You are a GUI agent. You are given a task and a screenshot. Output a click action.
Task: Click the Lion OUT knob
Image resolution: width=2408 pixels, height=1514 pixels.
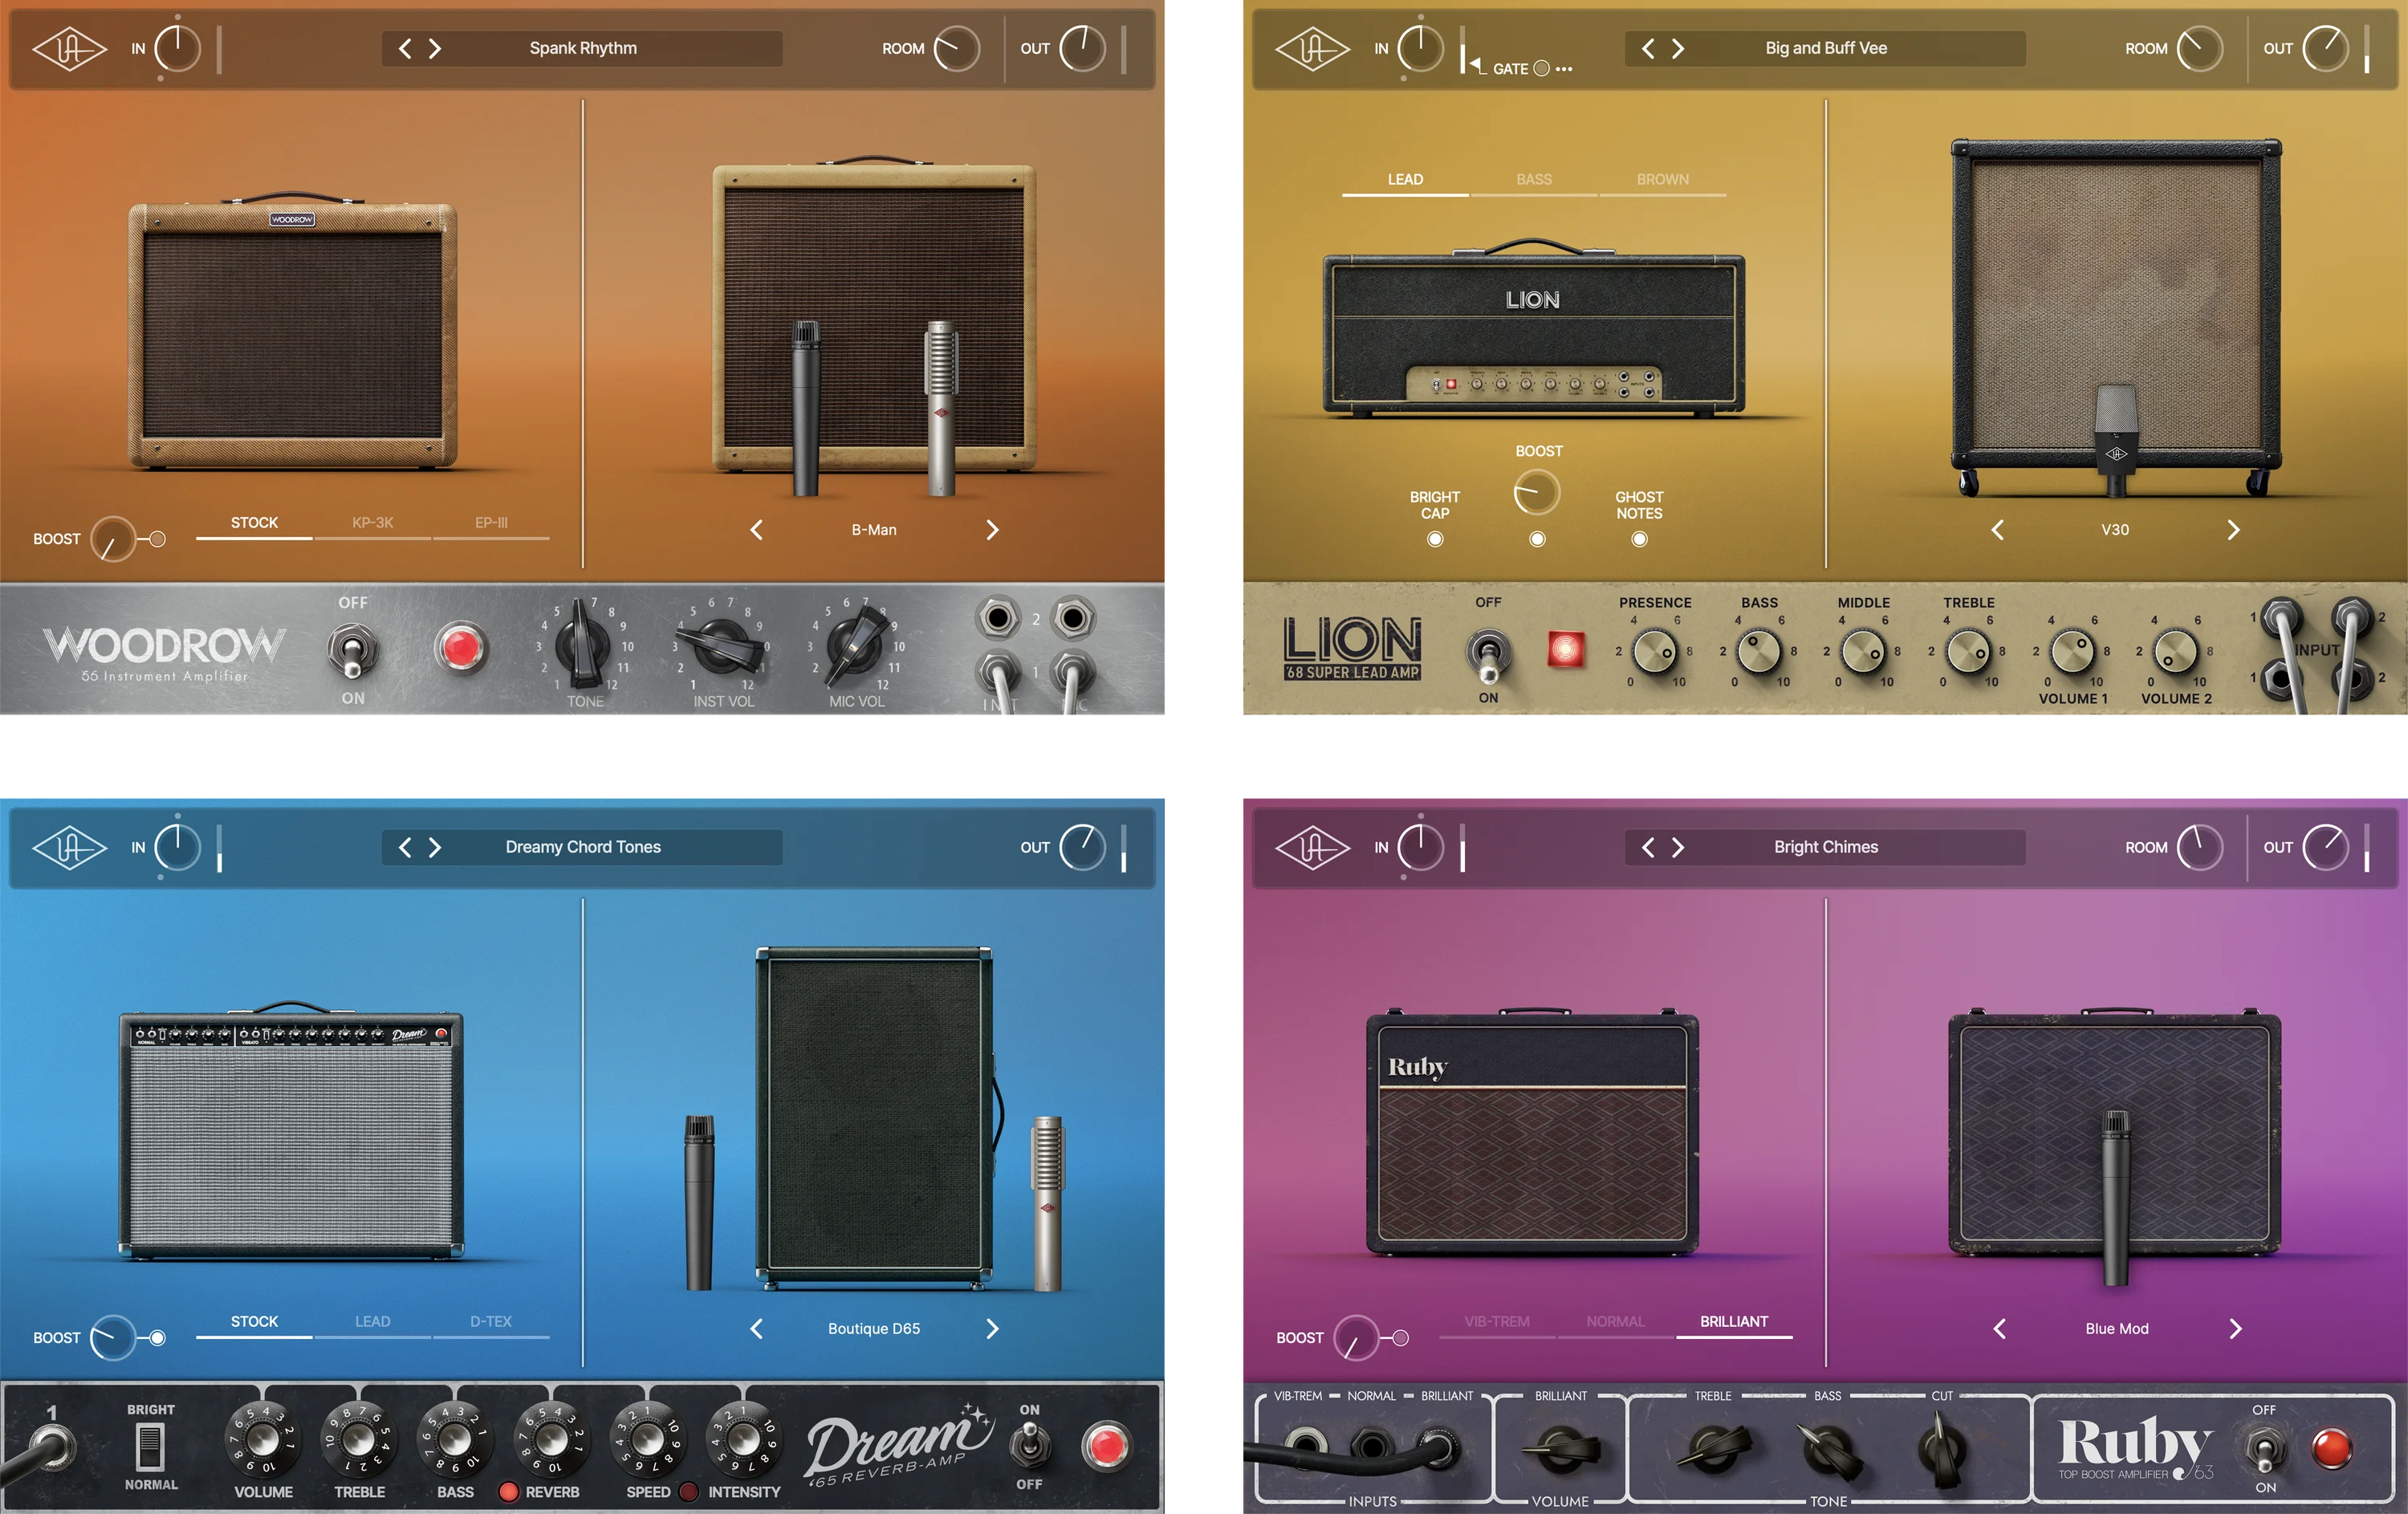[2326, 48]
